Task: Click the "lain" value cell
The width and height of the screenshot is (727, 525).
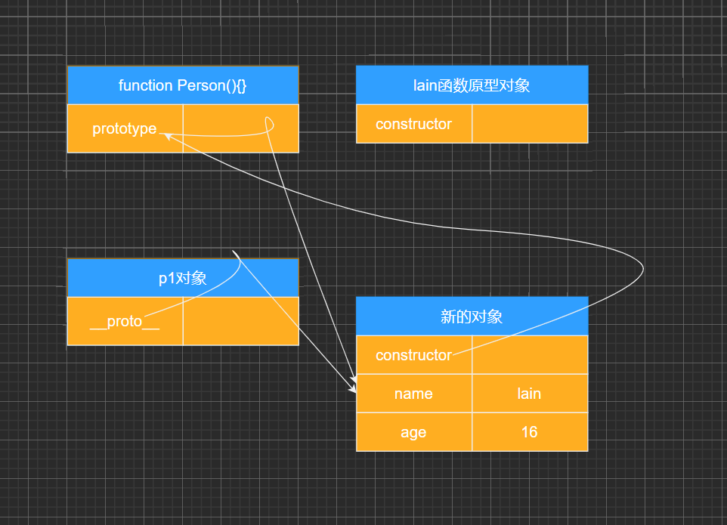Action: tap(530, 394)
